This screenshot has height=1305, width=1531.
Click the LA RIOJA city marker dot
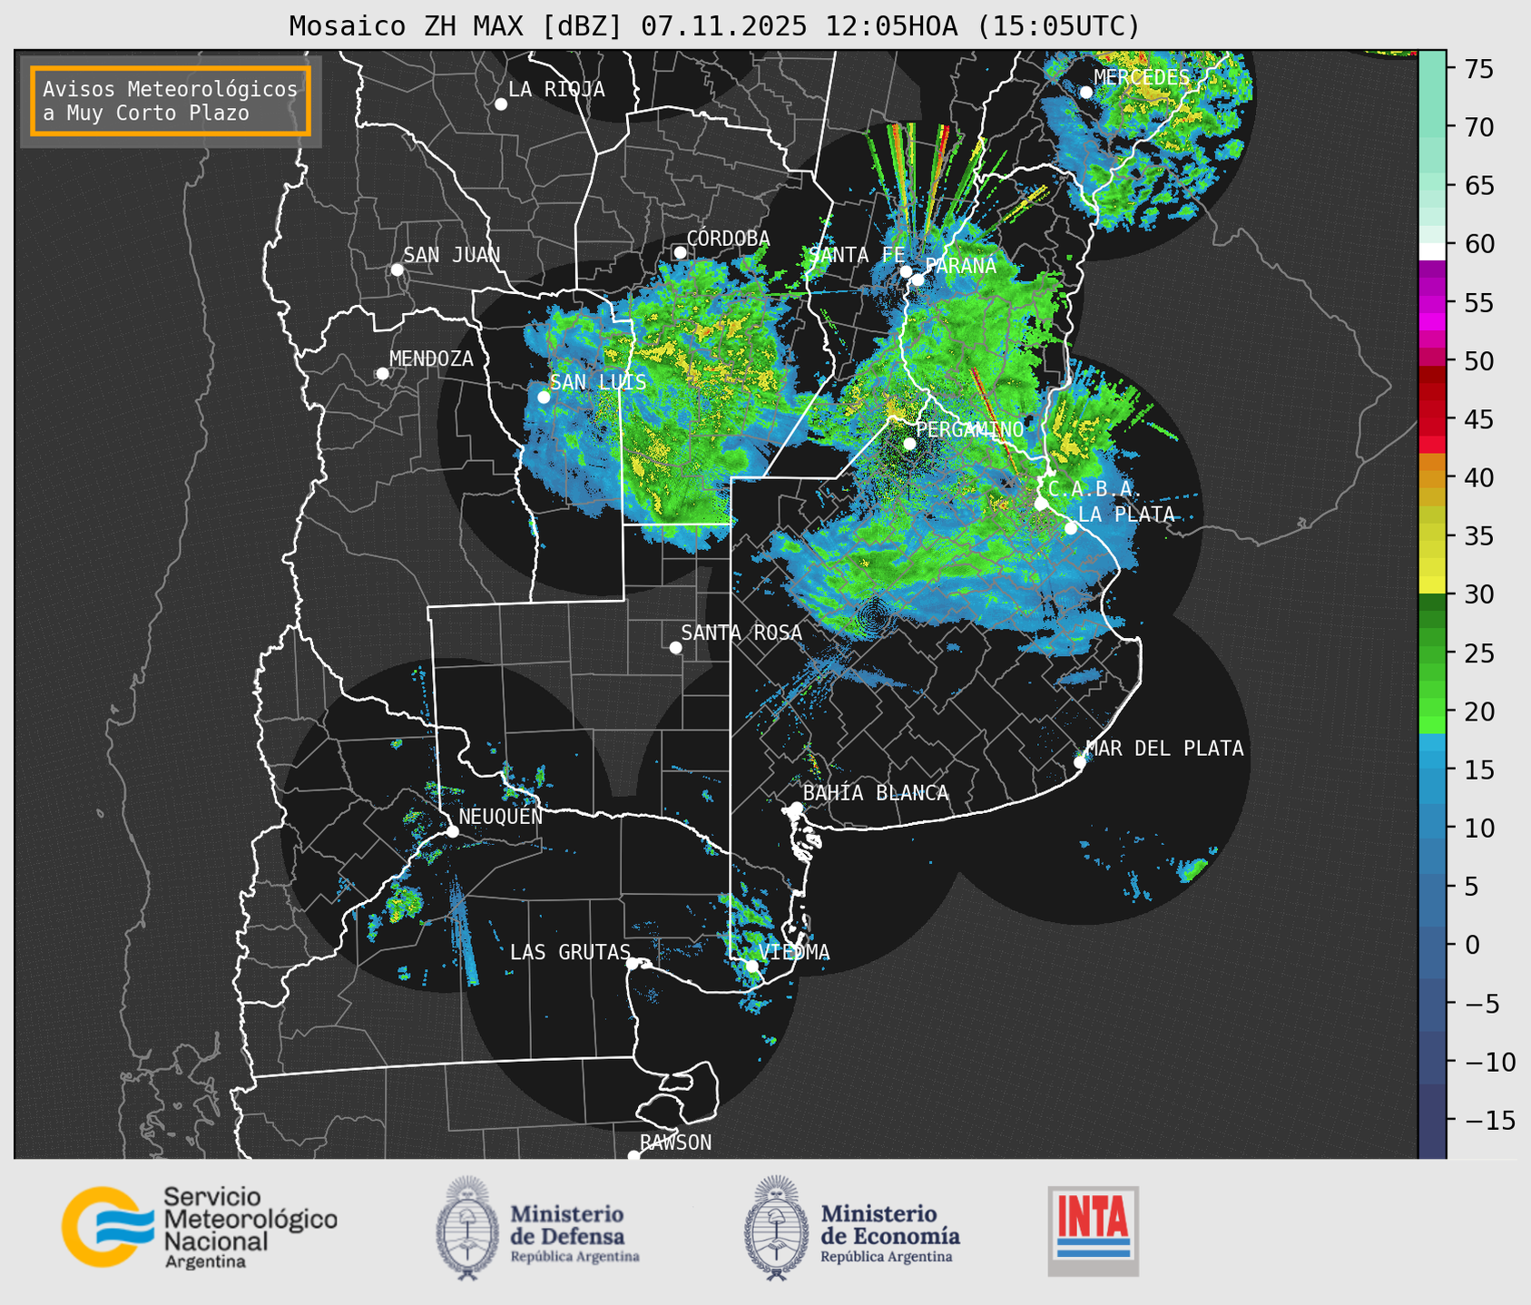[x=501, y=104]
